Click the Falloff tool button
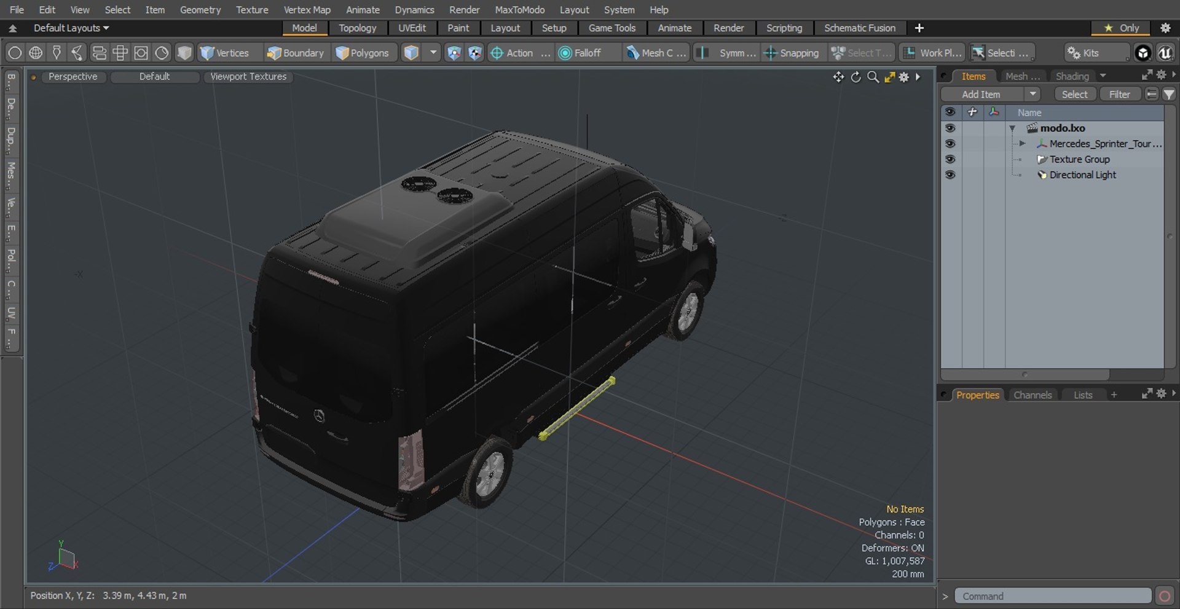 pyautogui.click(x=580, y=53)
